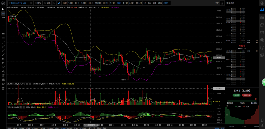265x129 pixels.
Task: Select the measure tool icon above eye
Action: (x=3, y=80)
